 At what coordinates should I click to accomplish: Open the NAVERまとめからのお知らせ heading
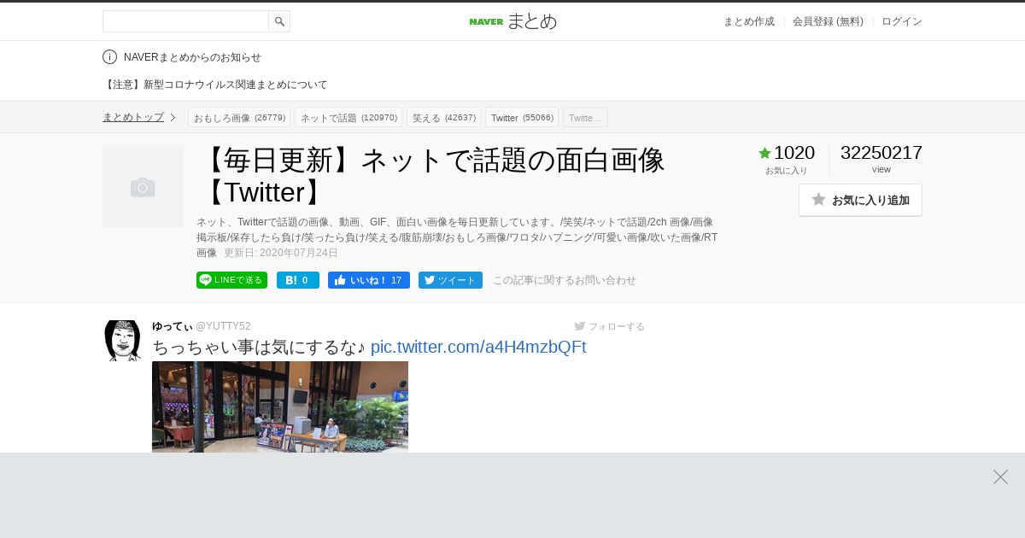tap(192, 57)
